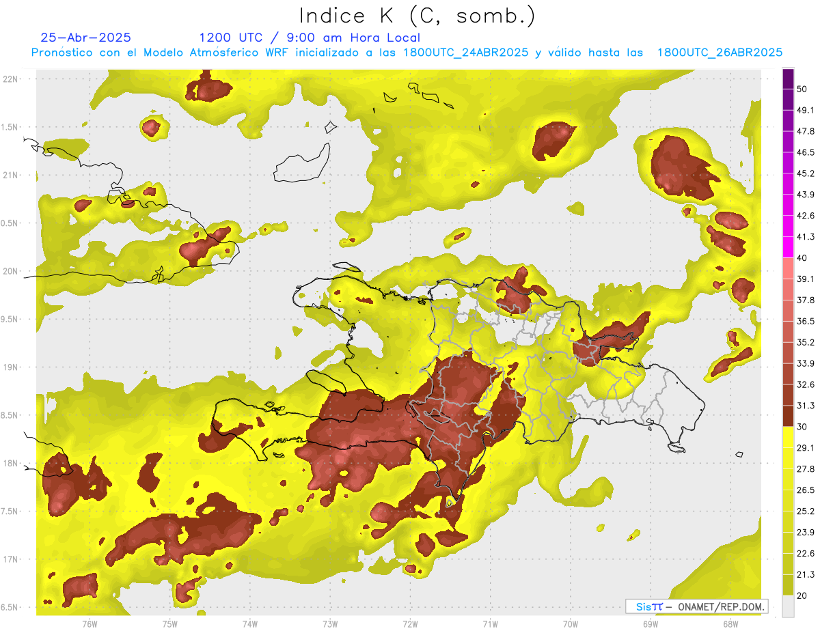Click the "37.8" color bar label

click(x=806, y=300)
